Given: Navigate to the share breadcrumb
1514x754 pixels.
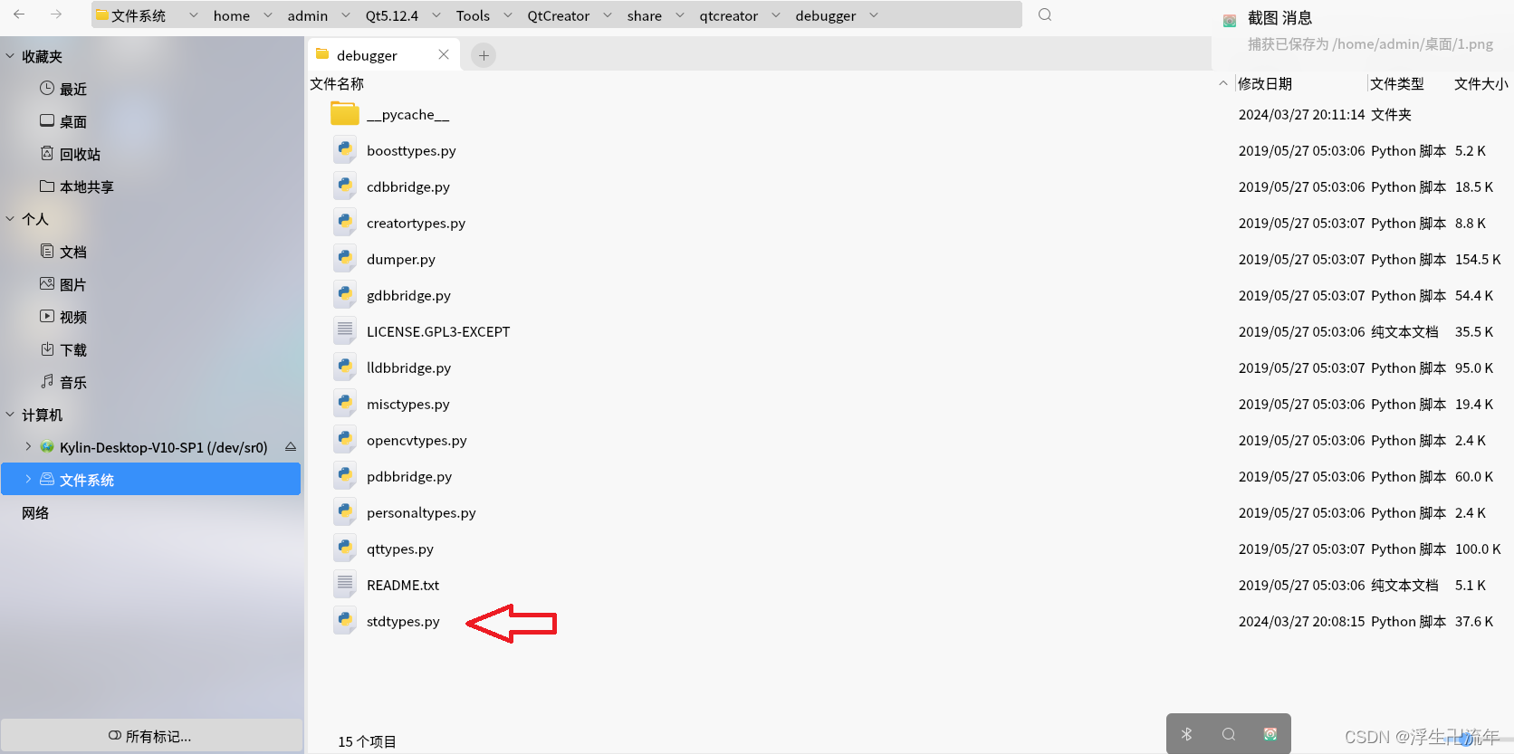Looking at the screenshot, I should (x=645, y=15).
